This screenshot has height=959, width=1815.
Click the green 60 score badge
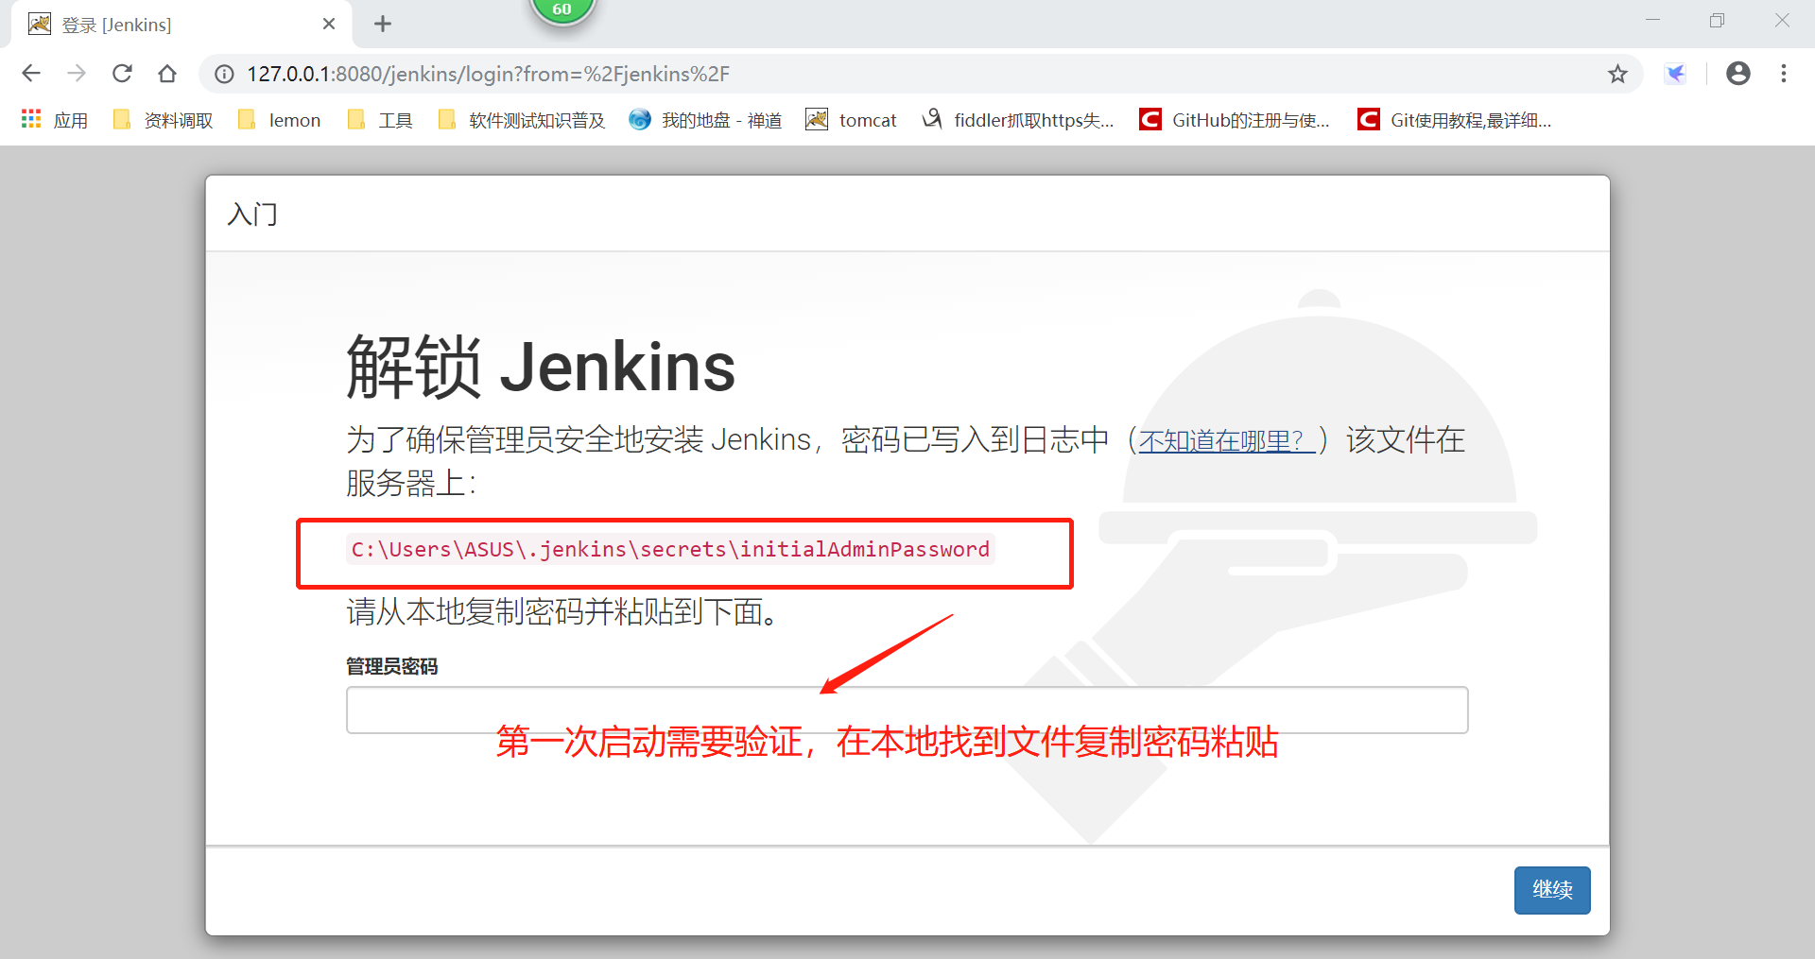tap(562, 8)
